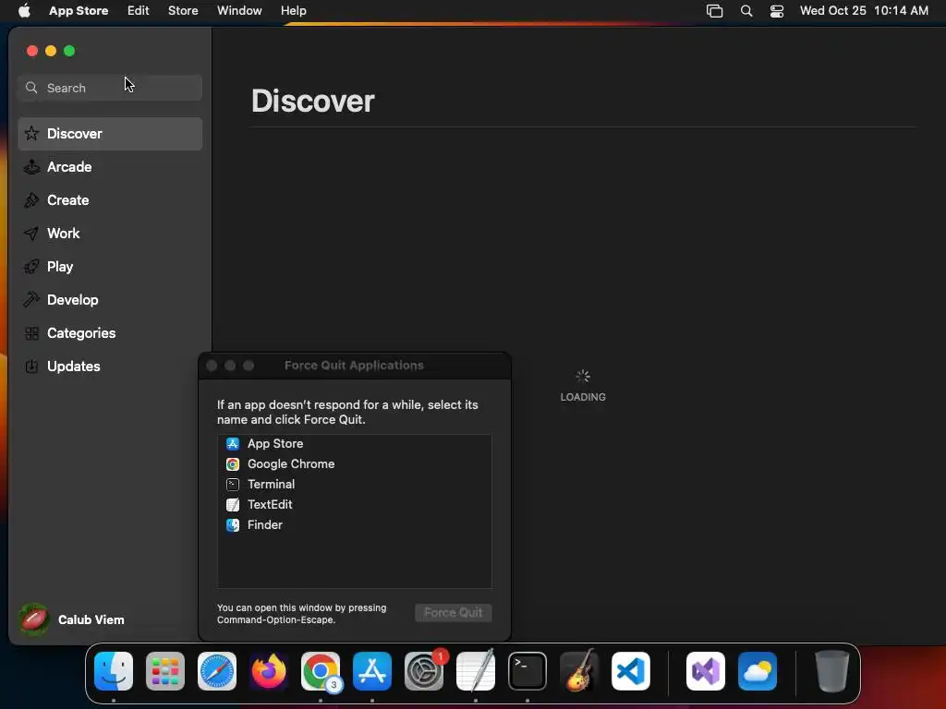
Task: Select Terminal in Force Quit list
Action: (x=354, y=484)
